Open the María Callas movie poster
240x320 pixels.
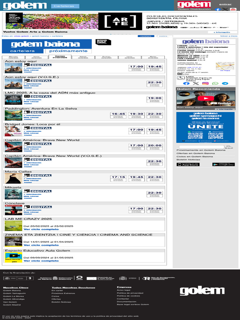coord(13,178)
